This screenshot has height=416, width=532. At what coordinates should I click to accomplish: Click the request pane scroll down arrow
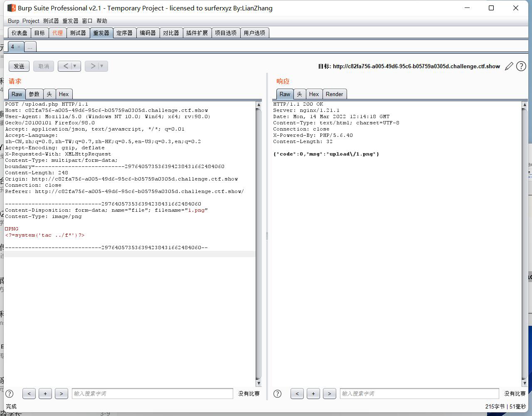coord(259,383)
